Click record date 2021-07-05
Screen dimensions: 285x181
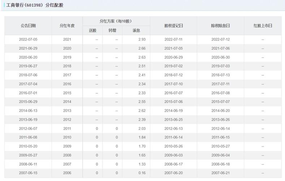(174, 49)
